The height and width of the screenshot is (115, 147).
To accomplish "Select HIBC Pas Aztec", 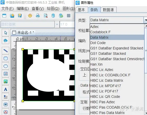I will (x=117, y=102).
